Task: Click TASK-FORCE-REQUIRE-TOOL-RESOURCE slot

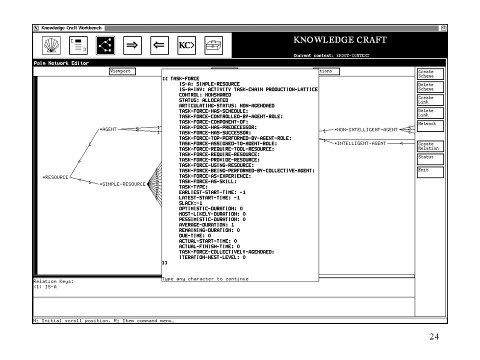Action: point(226,149)
